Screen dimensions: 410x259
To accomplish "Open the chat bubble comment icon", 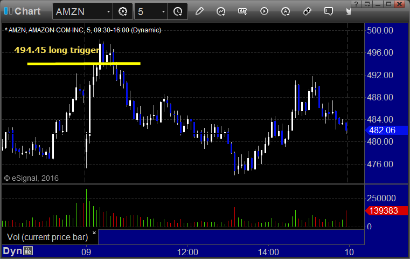I will pos(329,11).
